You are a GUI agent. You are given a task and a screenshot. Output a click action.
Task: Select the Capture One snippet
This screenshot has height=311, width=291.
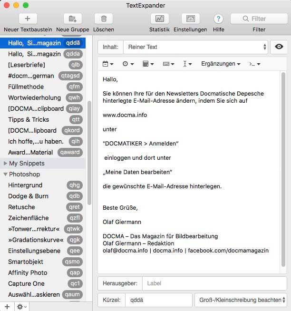[x=43, y=283]
